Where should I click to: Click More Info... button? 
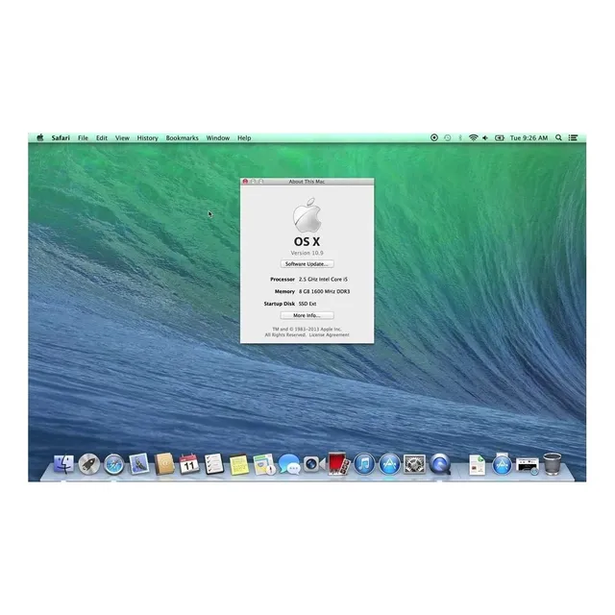click(307, 315)
